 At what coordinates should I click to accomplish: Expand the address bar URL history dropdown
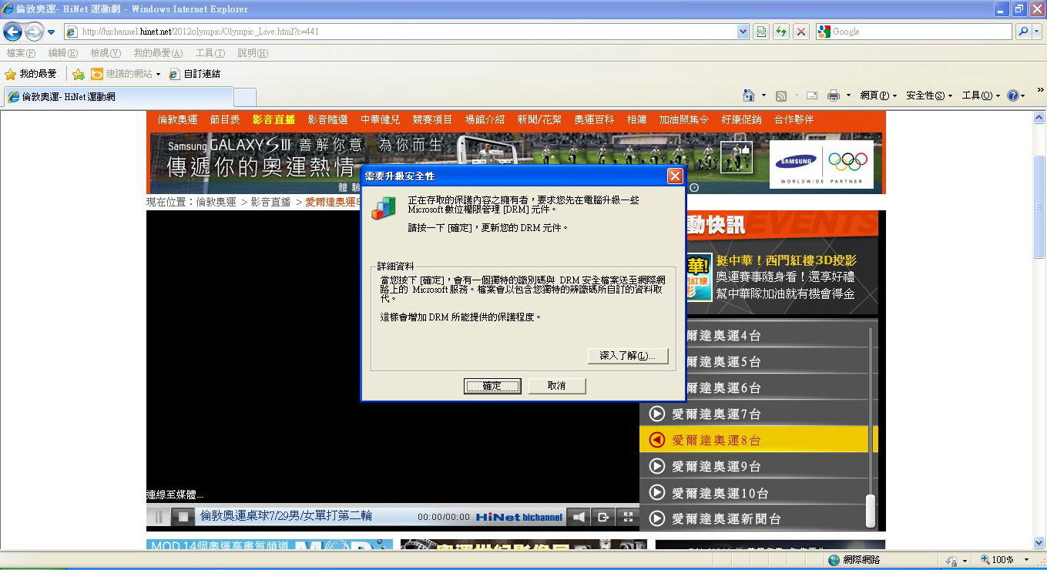[743, 32]
